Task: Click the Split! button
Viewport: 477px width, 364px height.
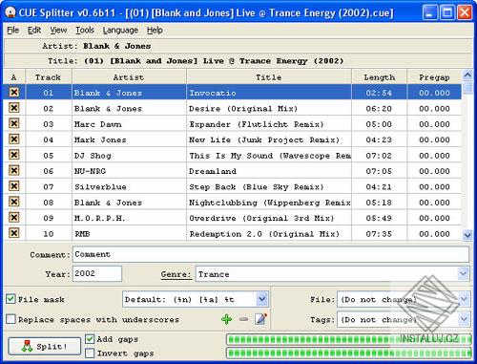Action: click(45, 346)
